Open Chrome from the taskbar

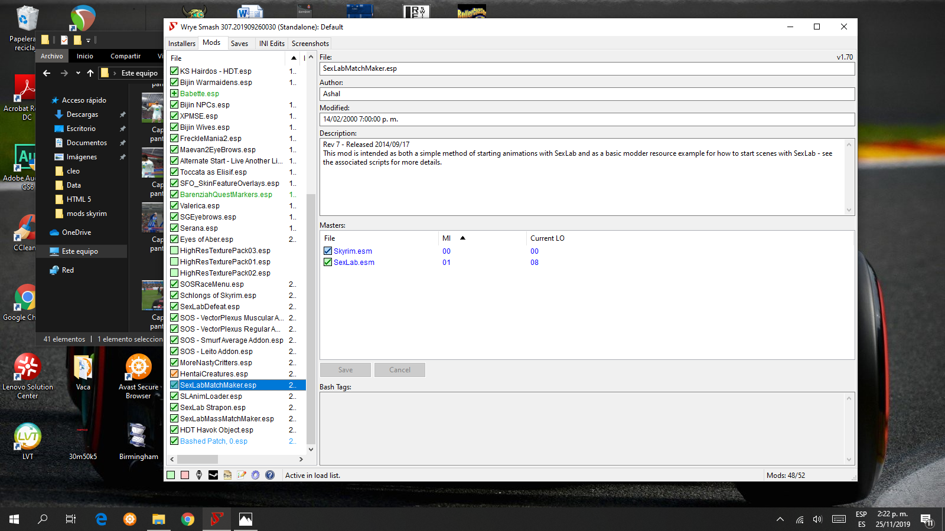188,519
